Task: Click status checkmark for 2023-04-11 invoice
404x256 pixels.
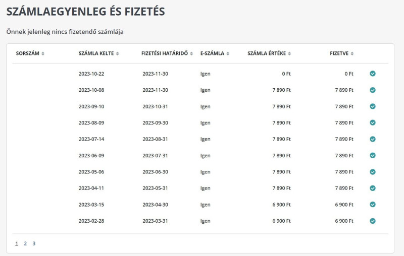Action: (373, 188)
